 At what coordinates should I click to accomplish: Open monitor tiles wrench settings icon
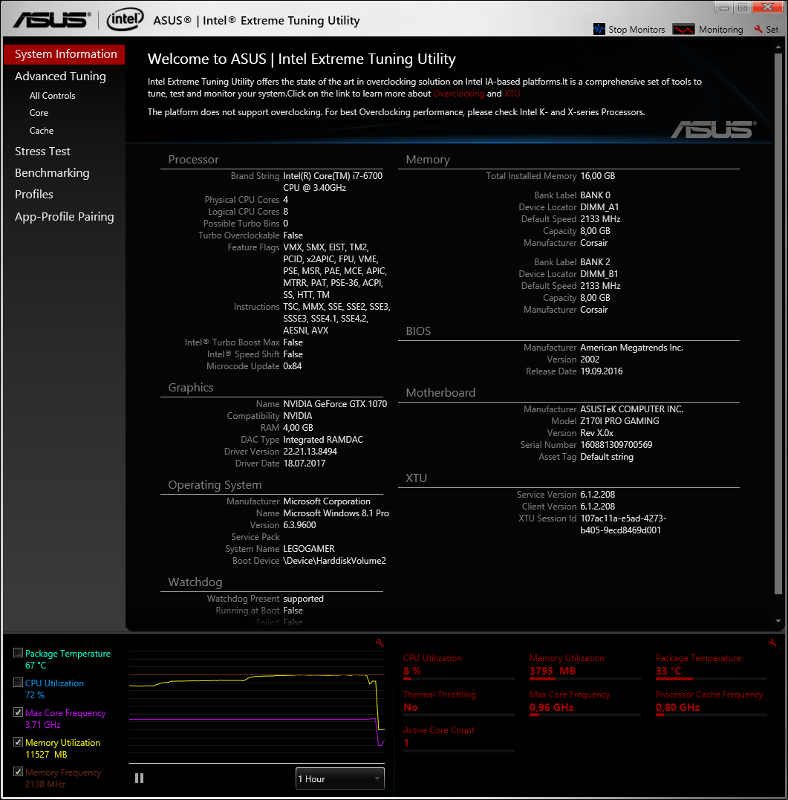point(772,643)
